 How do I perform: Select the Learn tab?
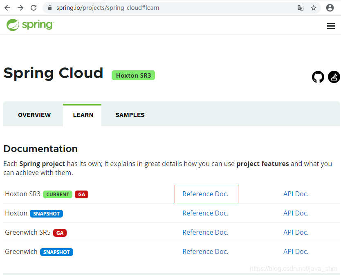click(83, 115)
